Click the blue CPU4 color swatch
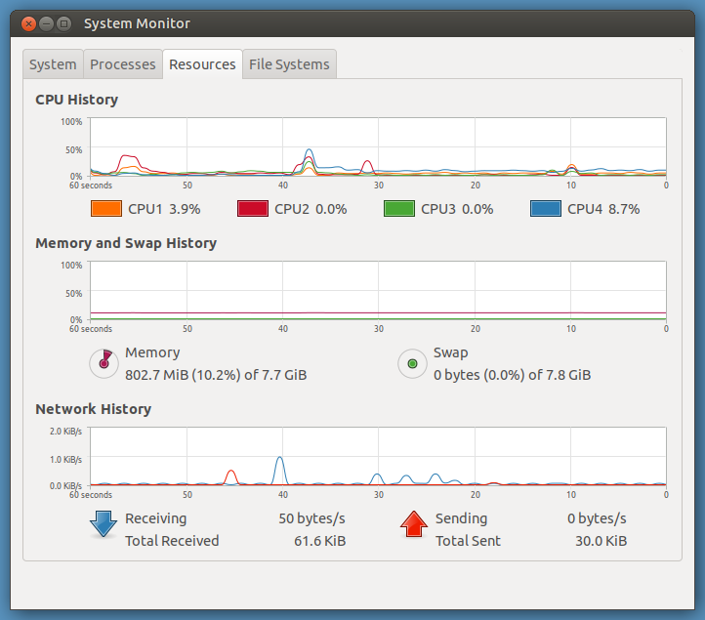705x620 pixels. (x=545, y=208)
